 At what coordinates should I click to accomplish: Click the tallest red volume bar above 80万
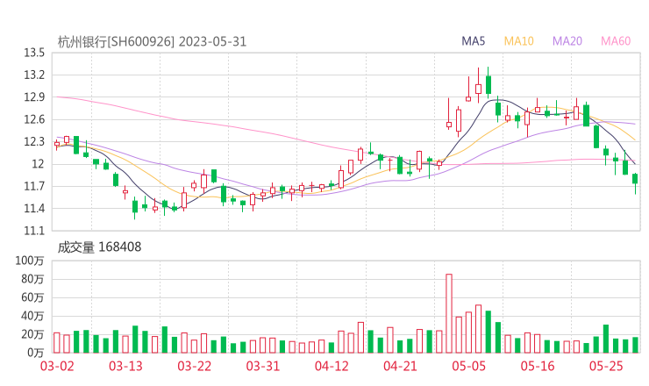[x=449, y=313]
